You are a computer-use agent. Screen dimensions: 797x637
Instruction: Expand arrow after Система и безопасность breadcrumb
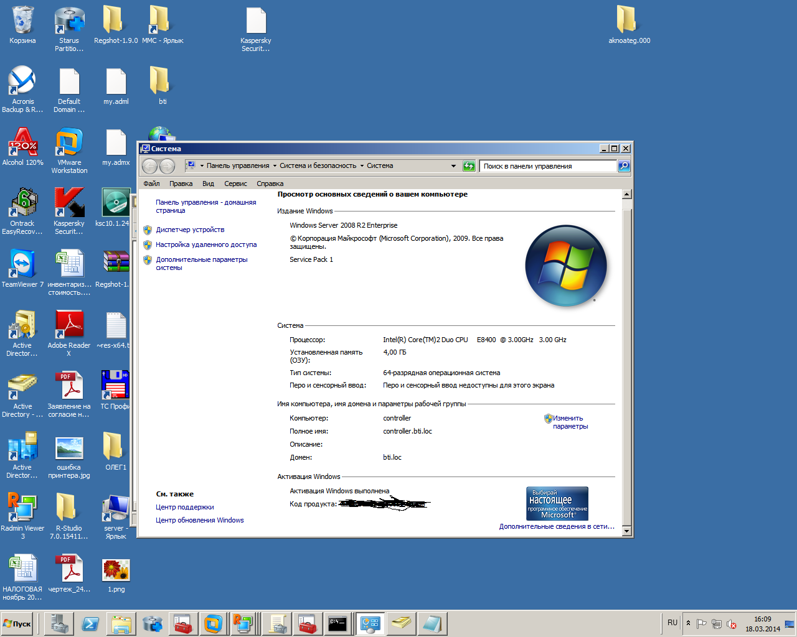click(x=362, y=166)
